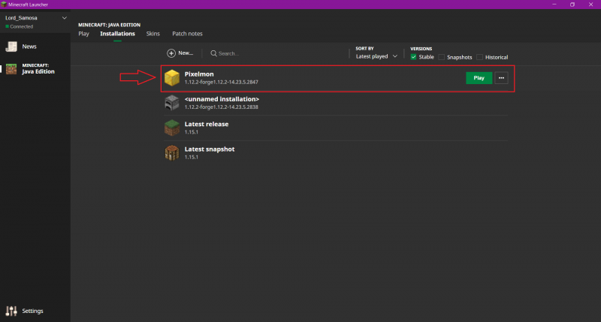
Task: Select the Latest snapshot entry name
Action: [210, 149]
